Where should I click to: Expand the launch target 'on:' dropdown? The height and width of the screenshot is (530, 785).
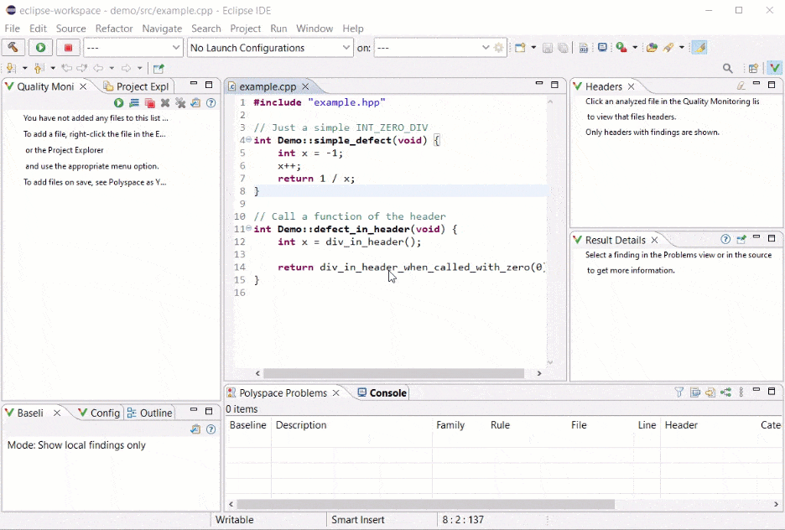[485, 48]
